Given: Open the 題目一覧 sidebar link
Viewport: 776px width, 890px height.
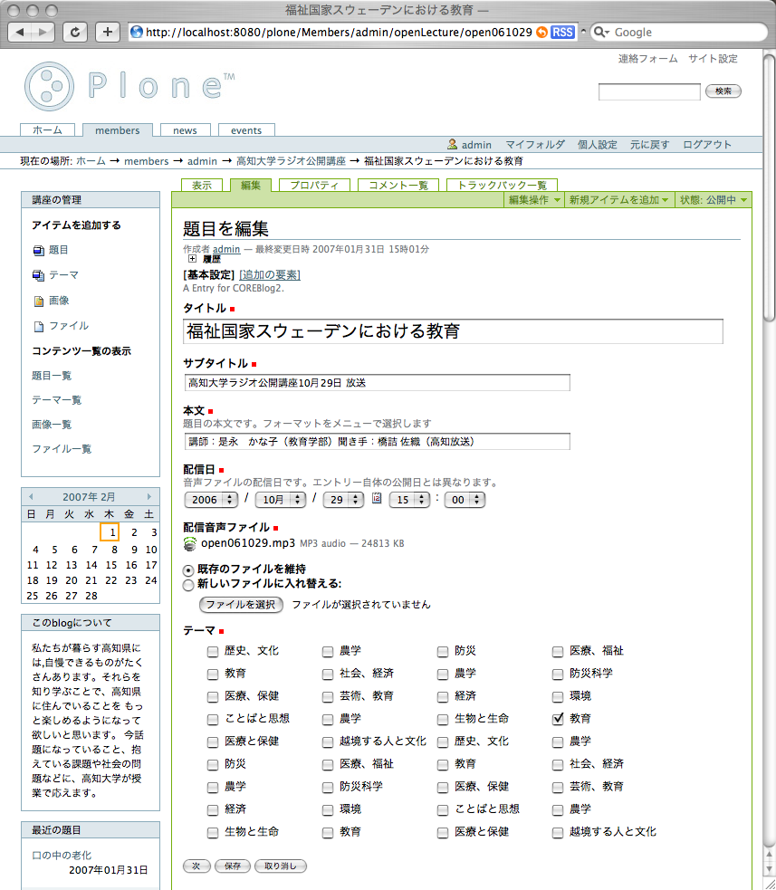Looking at the screenshot, I should 52,376.
